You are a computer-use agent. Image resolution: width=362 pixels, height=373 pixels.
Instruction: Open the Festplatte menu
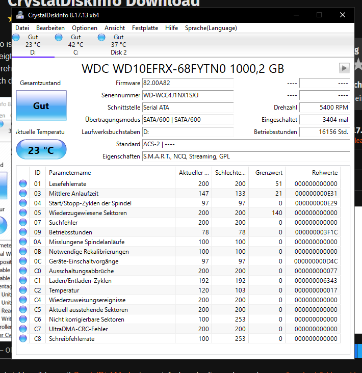click(145, 28)
